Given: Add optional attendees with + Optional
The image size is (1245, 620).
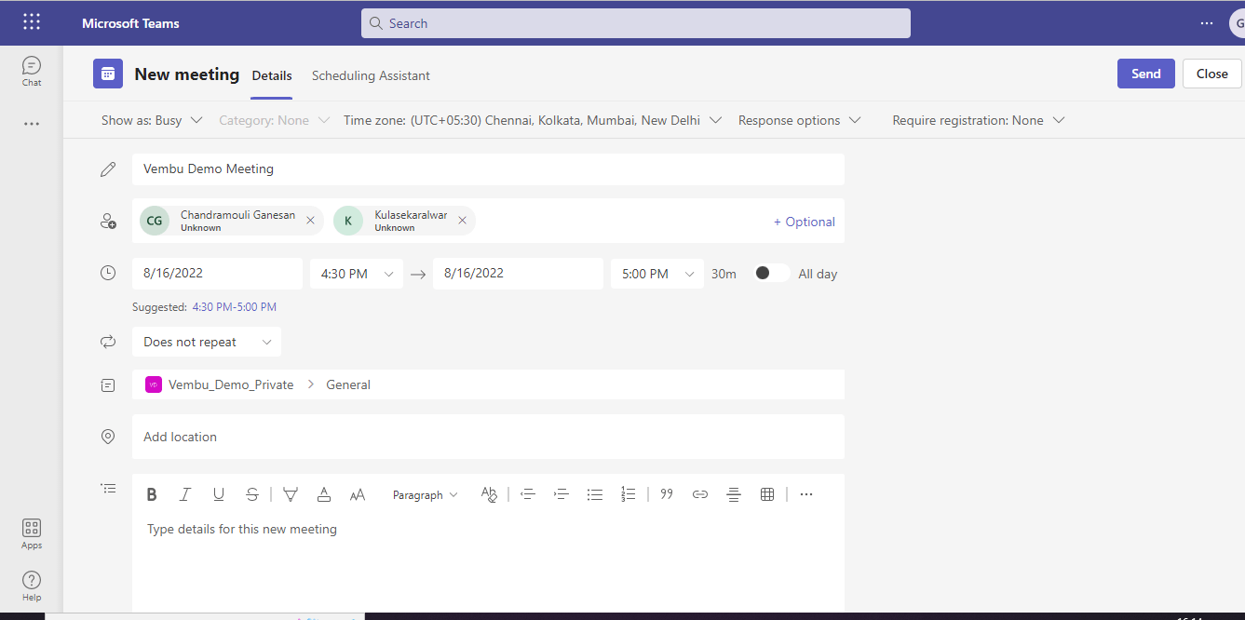Looking at the screenshot, I should [x=805, y=222].
